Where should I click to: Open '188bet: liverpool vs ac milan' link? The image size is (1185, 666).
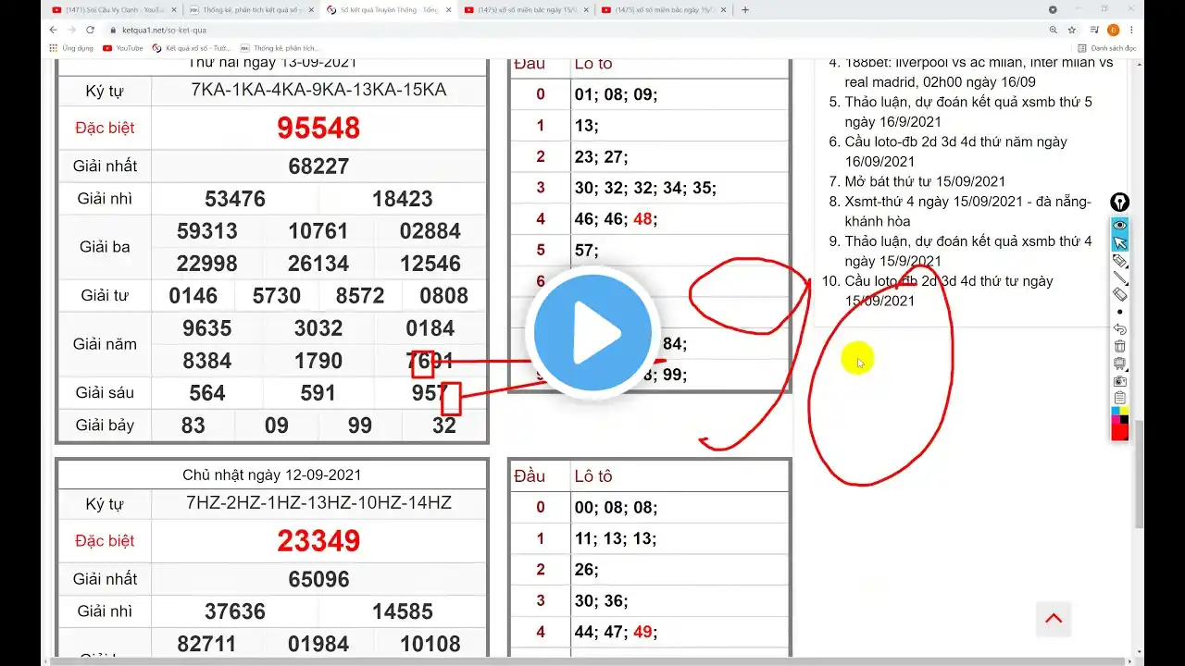tap(979, 72)
